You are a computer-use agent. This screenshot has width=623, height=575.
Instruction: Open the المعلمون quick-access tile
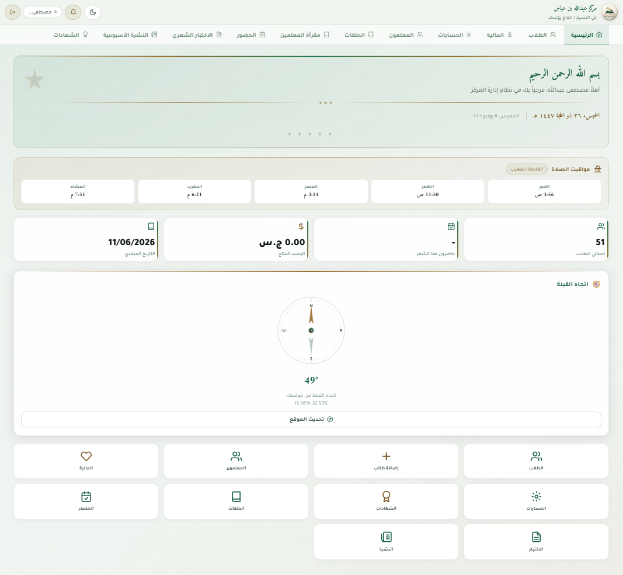[x=236, y=461]
